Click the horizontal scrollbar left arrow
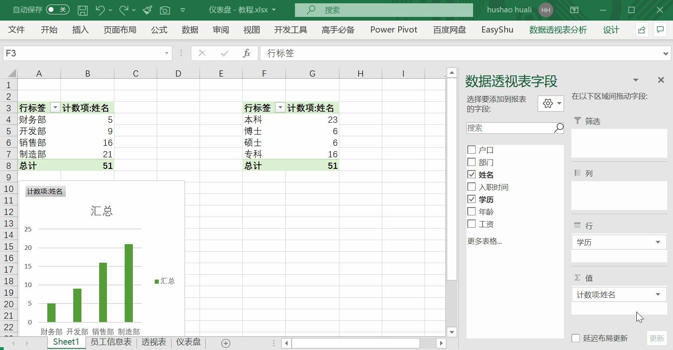The height and width of the screenshot is (350, 673). [287, 343]
